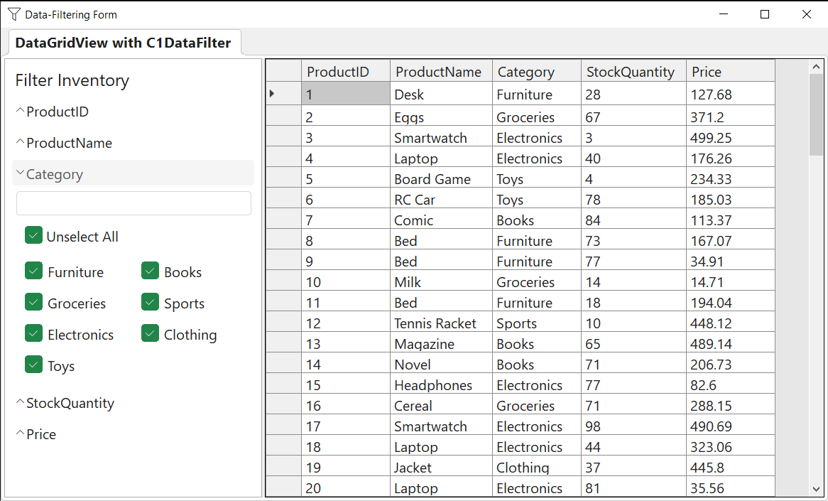The height and width of the screenshot is (501, 828).
Task: Toggle the Sports checkbox
Action: pyautogui.click(x=150, y=302)
